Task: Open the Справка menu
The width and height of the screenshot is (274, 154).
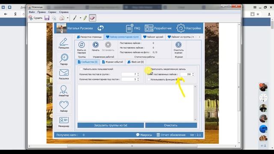Action: (64, 12)
